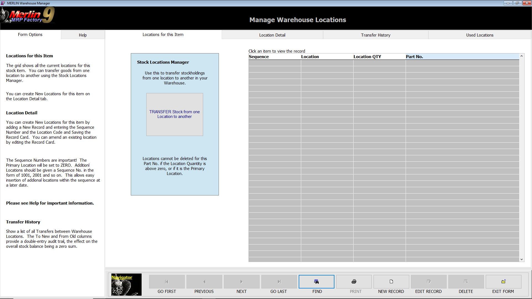Image resolution: width=532 pixels, height=299 pixels.
Task: Click the Location QTY column header
Action: (x=379, y=57)
